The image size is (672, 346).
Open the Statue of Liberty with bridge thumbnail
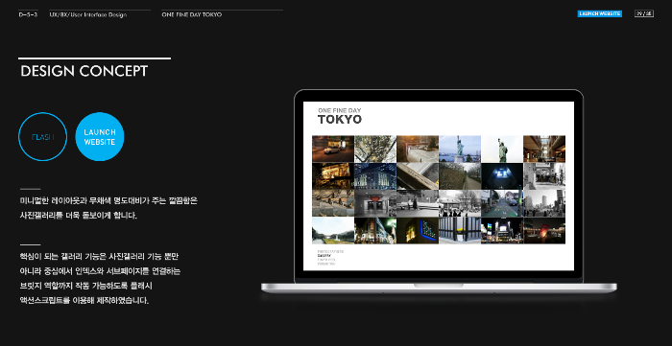click(460, 149)
